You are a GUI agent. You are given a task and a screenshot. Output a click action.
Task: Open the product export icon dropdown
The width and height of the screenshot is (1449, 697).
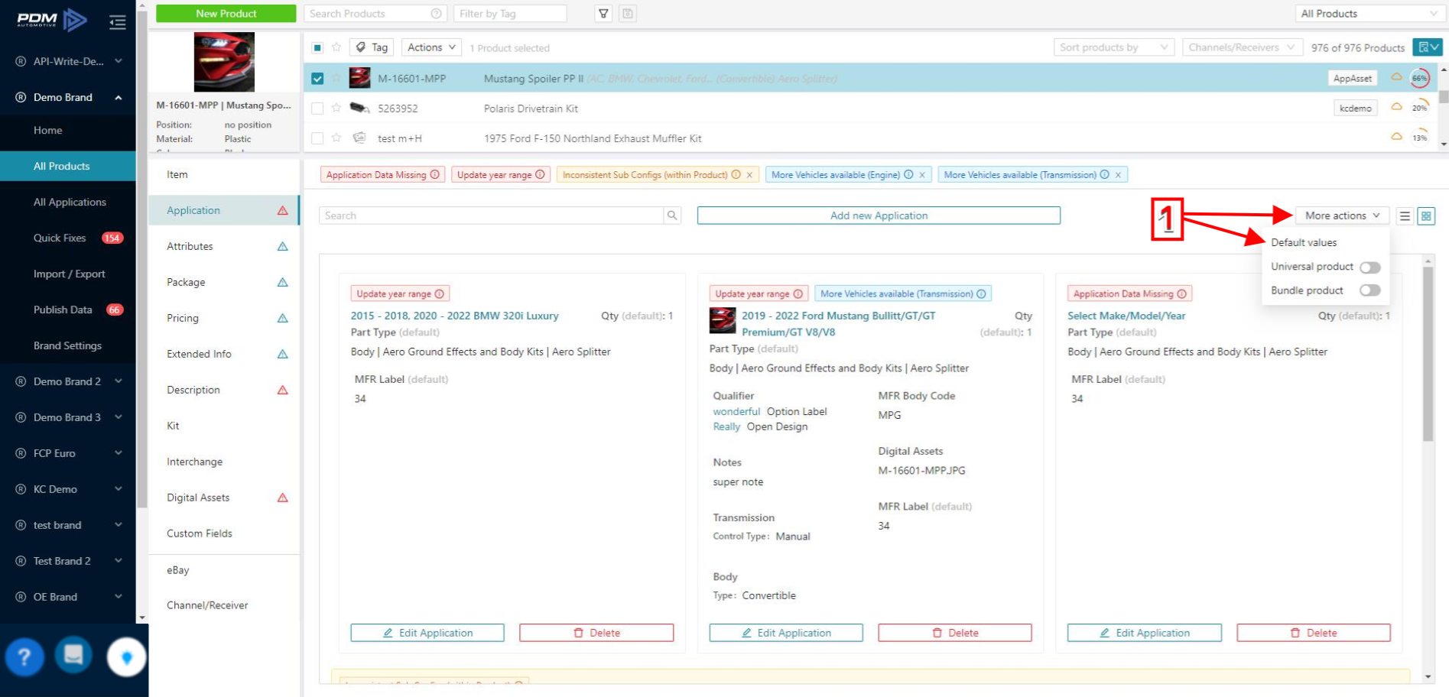pyautogui.click(x=1428, y=47)
